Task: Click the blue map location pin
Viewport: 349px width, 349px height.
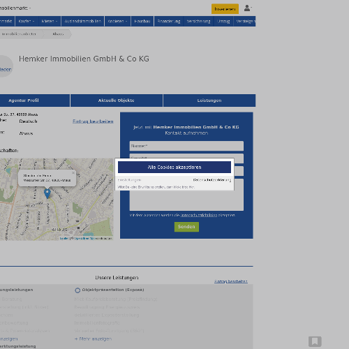Action: 47,193
